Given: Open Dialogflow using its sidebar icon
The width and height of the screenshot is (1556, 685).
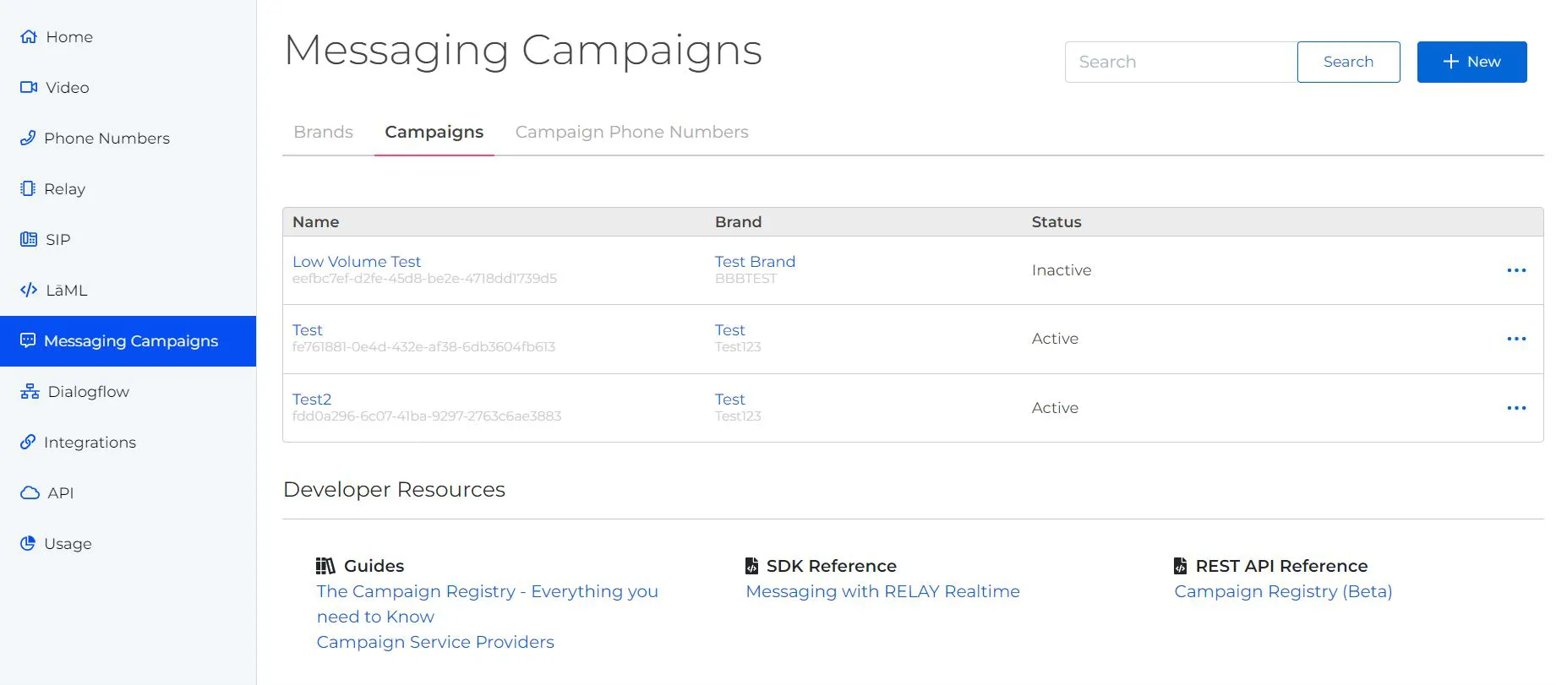Looking at the screenshot, I should pos(29,391).
